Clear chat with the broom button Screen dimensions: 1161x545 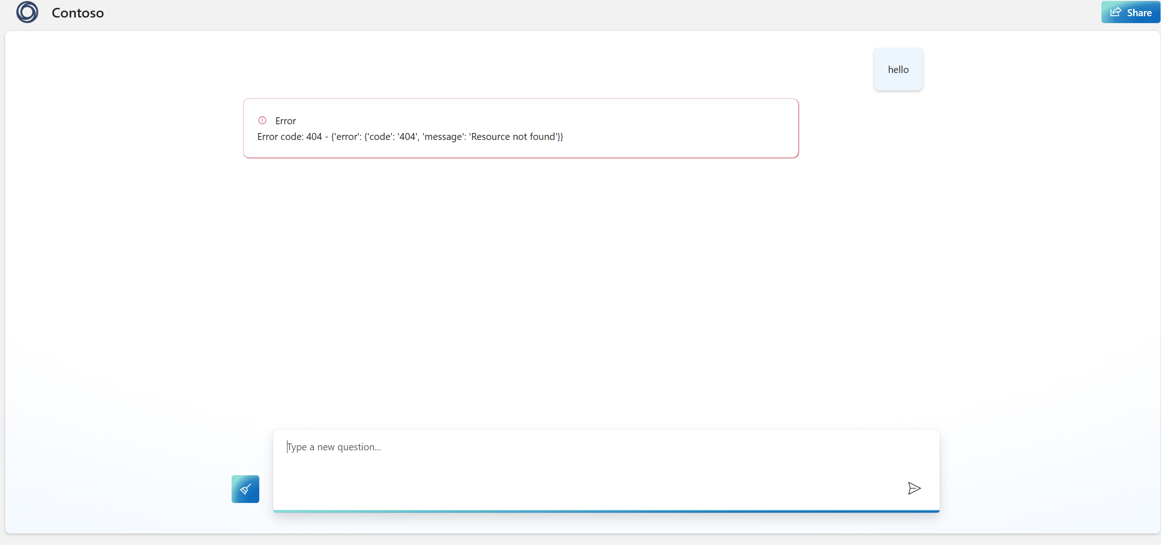tap(245, 489)
